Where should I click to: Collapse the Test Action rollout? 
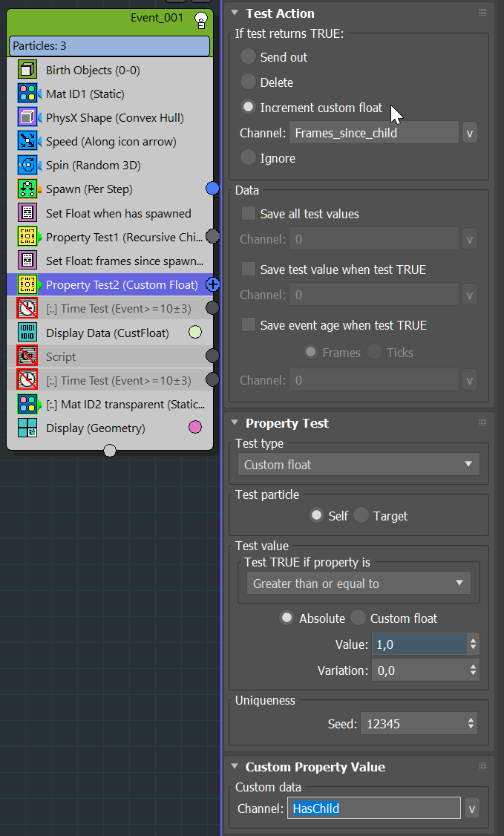pos(235,13)
